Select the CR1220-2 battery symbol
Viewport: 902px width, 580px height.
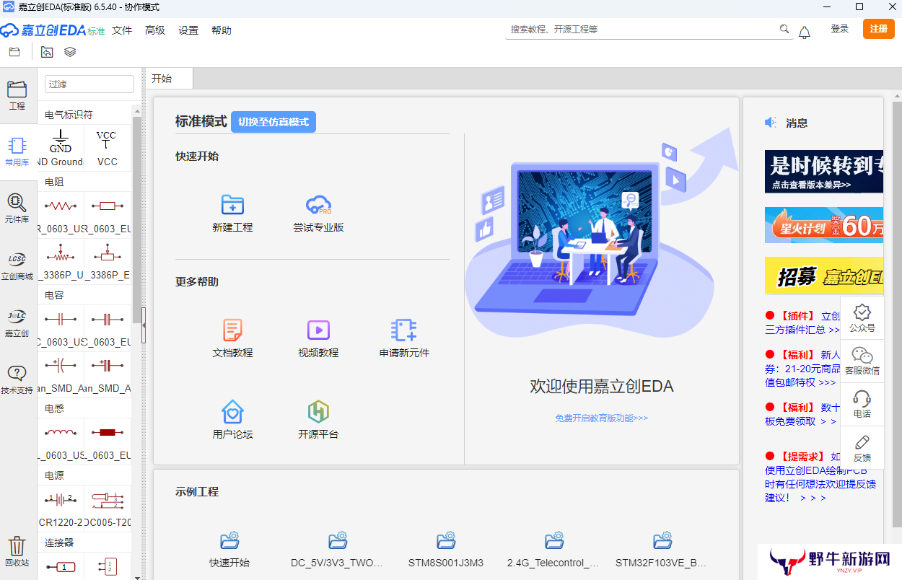(x=61, y=507)
